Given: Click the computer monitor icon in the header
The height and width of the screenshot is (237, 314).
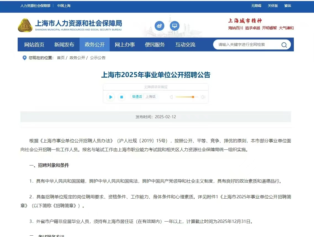Looking at the screenshot, I should 175,26.
